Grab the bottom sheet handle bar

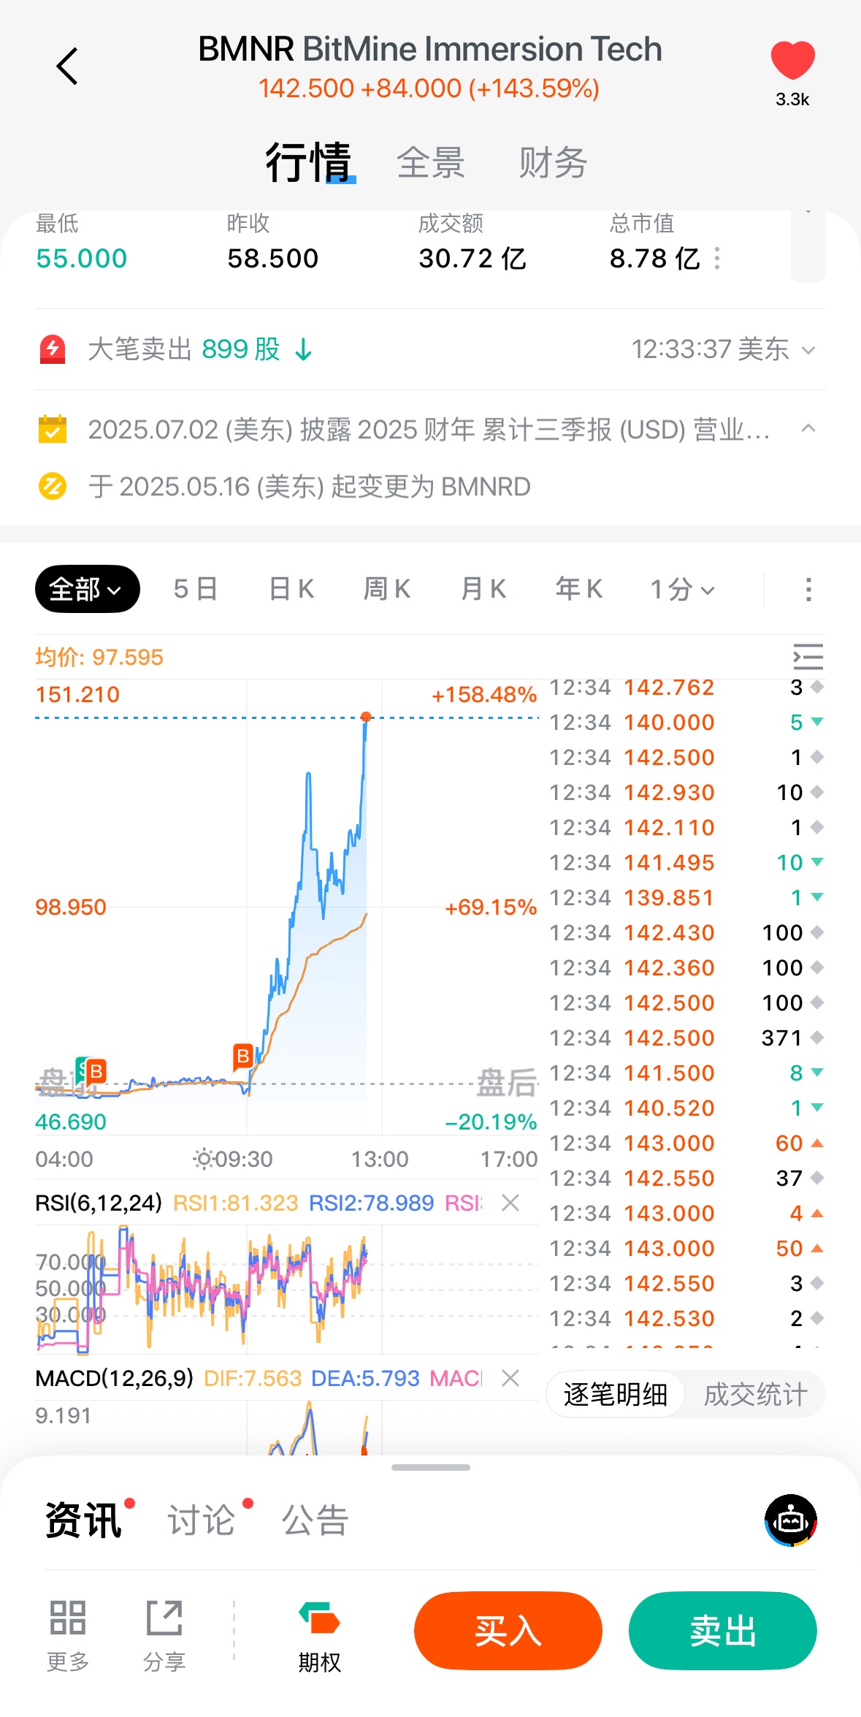pos(431,1467)
